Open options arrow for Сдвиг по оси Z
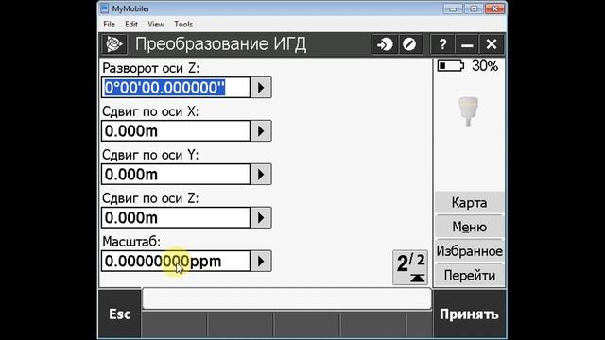This screenshot has height=340, width=605. pyautogui.click(x=261, y=218)
